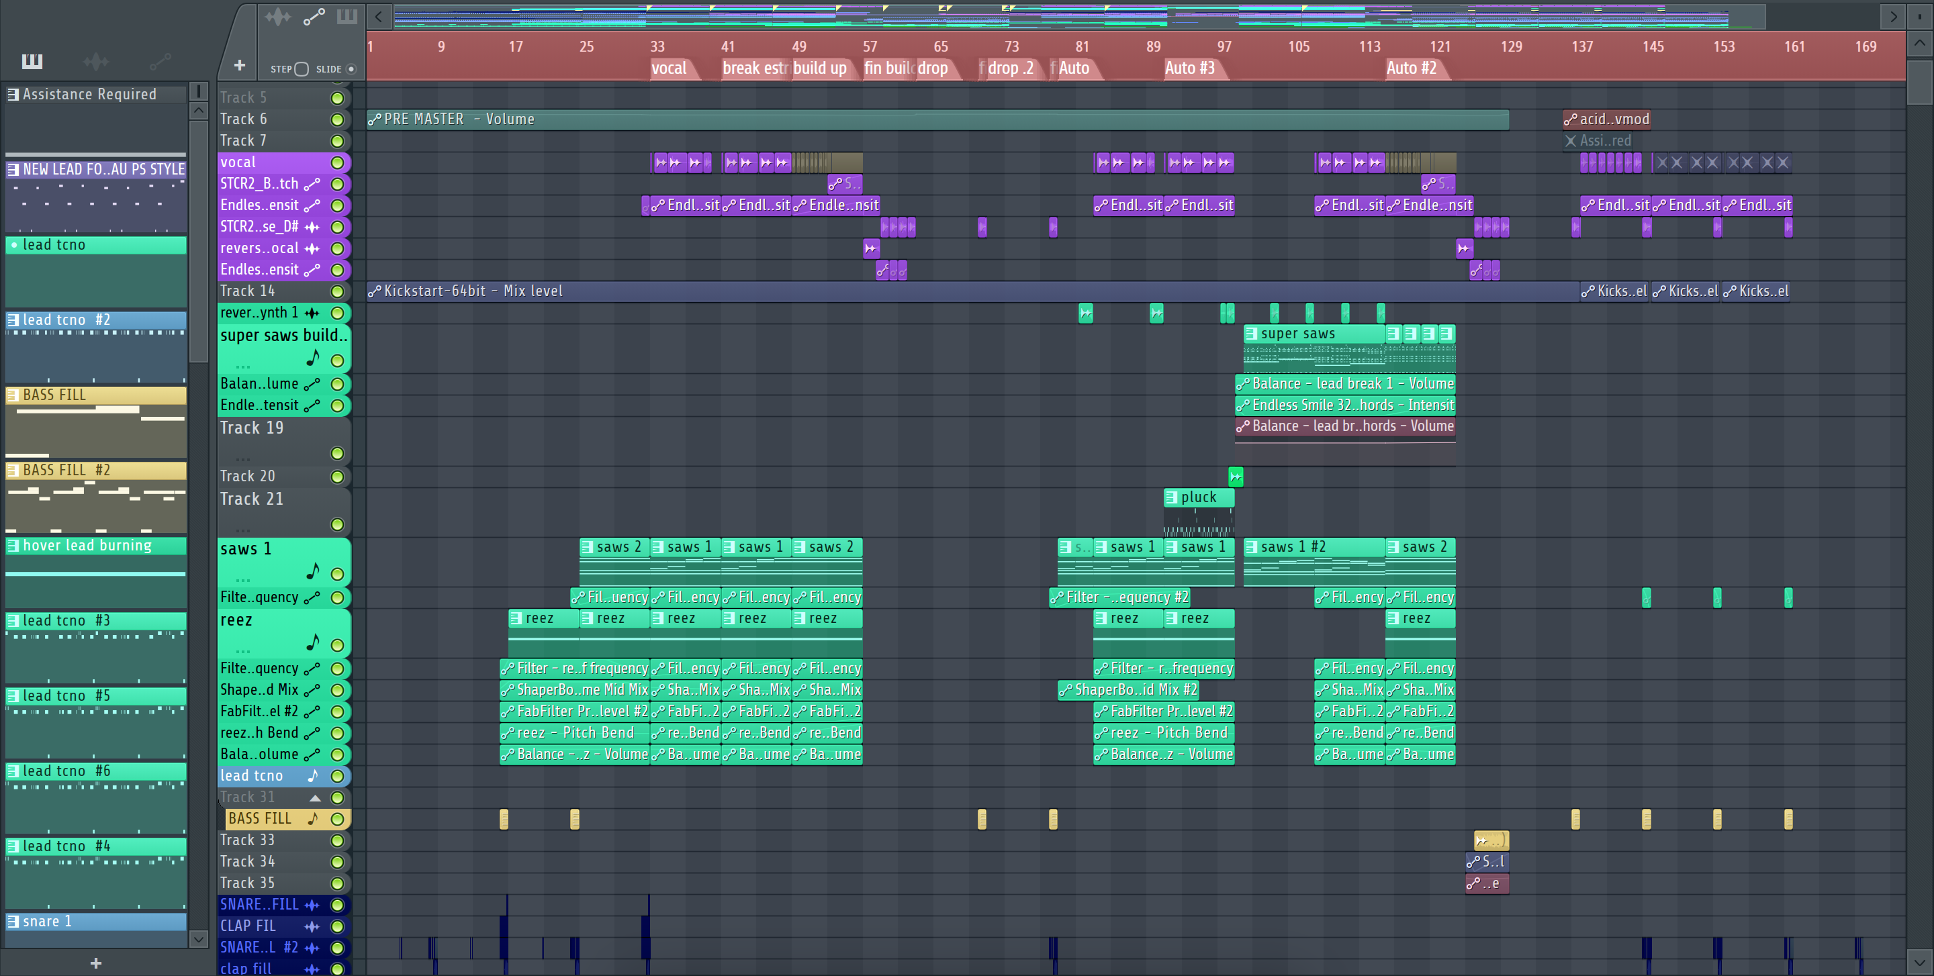Click the automation icon on Balan..lume track
The image size is (1934, 976).
click(x=312, y=384)
